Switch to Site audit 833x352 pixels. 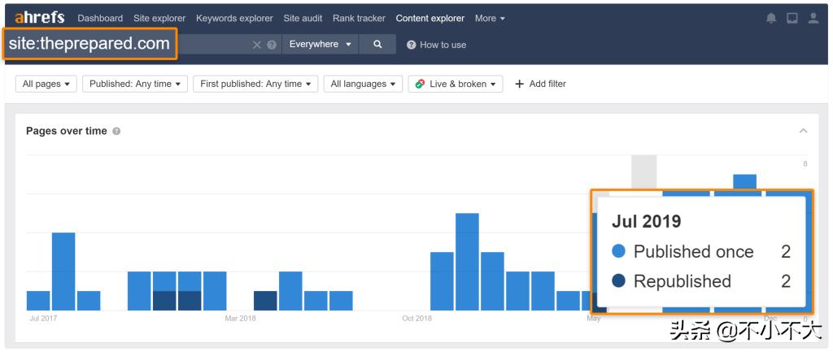[x=303, y=18]
